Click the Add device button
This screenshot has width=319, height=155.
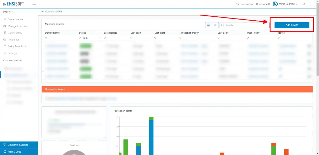pyautogui.click(x=292, y=25)
